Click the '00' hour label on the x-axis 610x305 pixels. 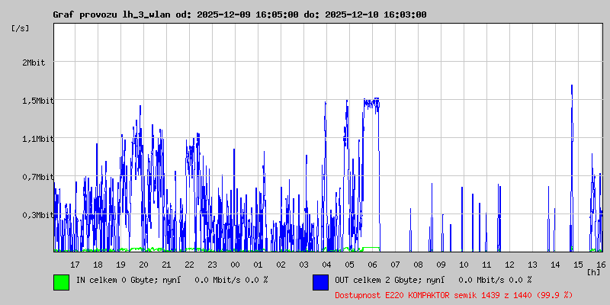pyautogui.click(x=236, y=265)
